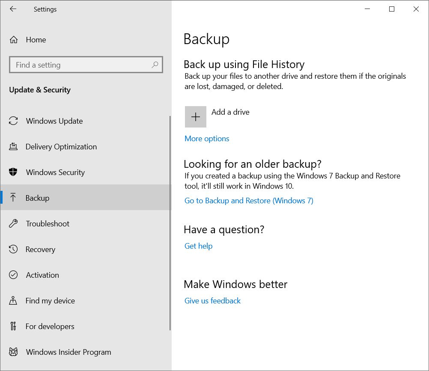
Task: Choose Find my device
Action: pos(85,300)
